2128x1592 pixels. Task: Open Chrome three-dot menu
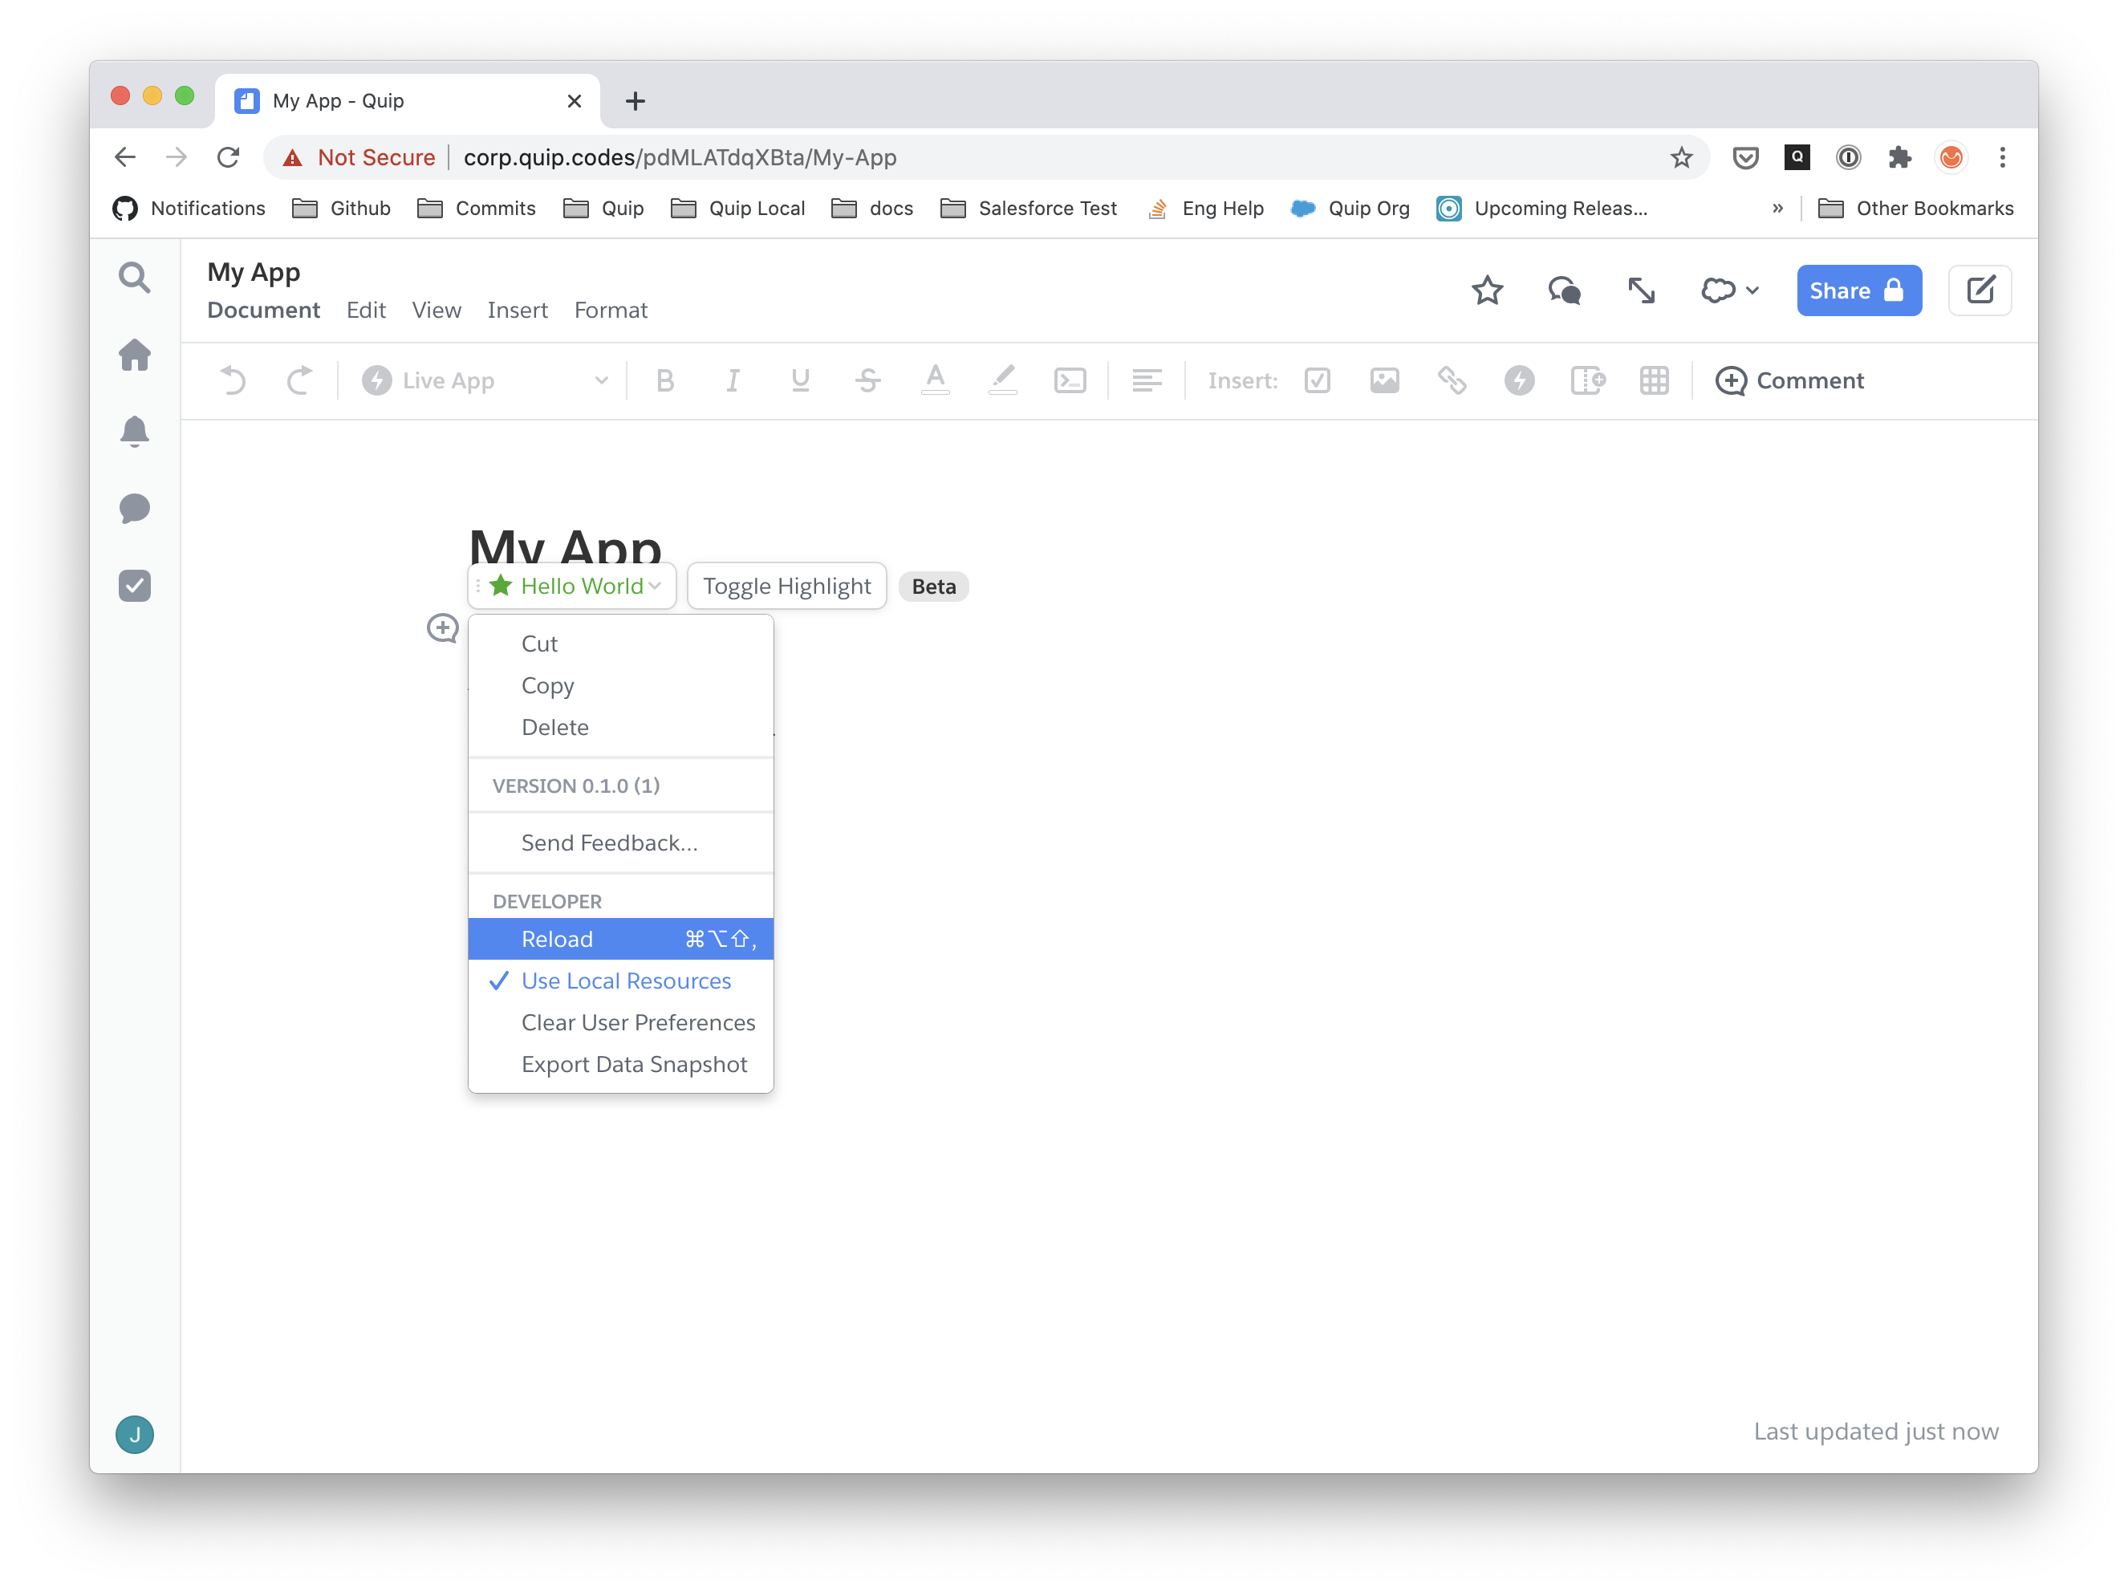pos(2002,158)
